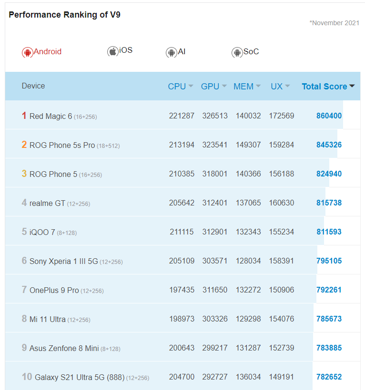Click OnePlus 9 Pro GPU value 311650

(x=215, y=290)
